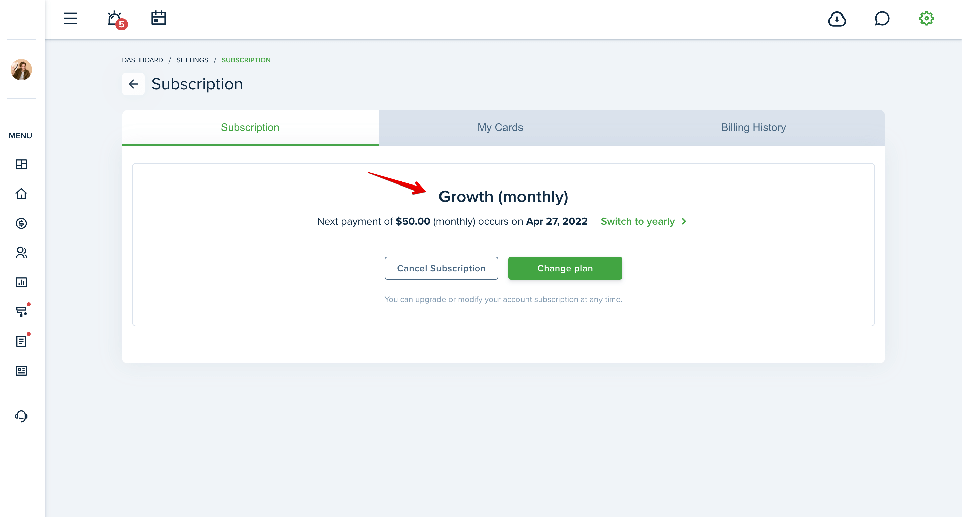Click Switch to yearly link
The height and width of the screenshot is (517, 962).
643,222
